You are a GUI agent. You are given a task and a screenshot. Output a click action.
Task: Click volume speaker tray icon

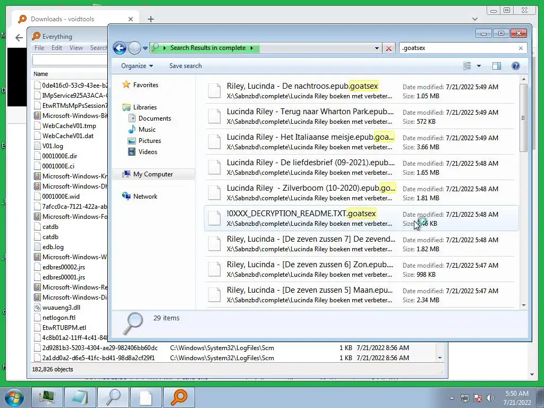point(490,398)
